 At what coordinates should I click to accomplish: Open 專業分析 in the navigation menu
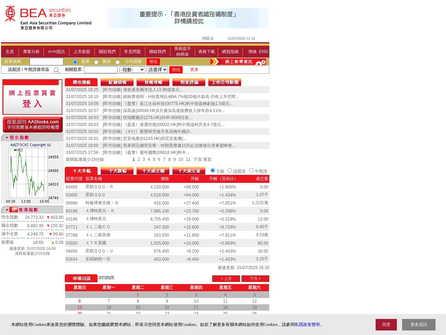coord(31,52)
